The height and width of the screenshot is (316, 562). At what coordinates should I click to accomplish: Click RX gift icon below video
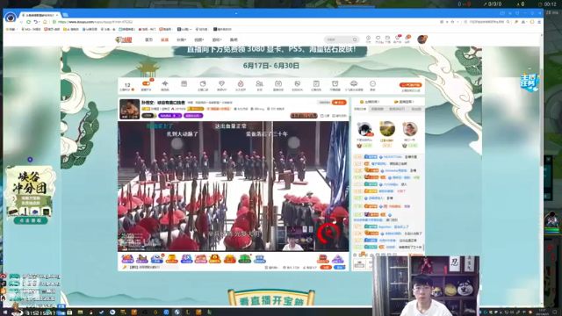(x=186, y=258)
